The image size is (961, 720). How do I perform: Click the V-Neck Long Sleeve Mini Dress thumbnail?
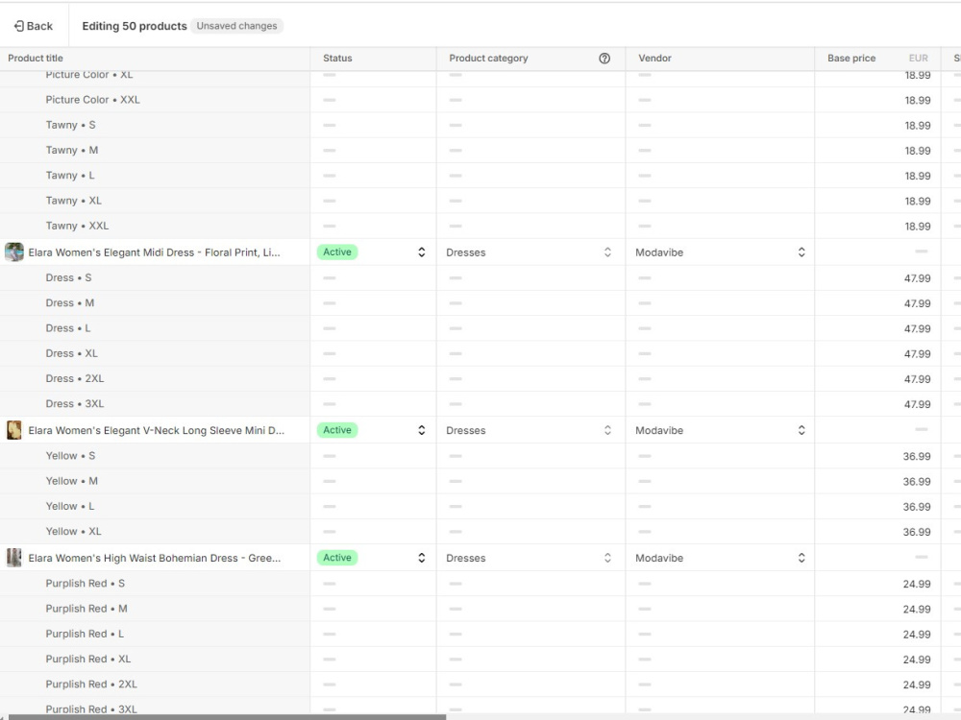[14, 430]
